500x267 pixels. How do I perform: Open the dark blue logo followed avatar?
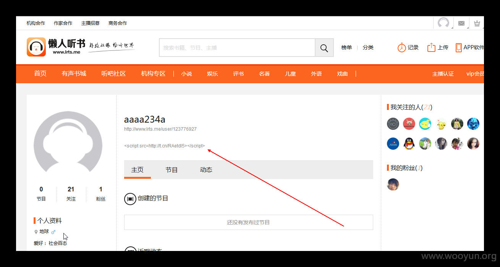coord(393,144)
